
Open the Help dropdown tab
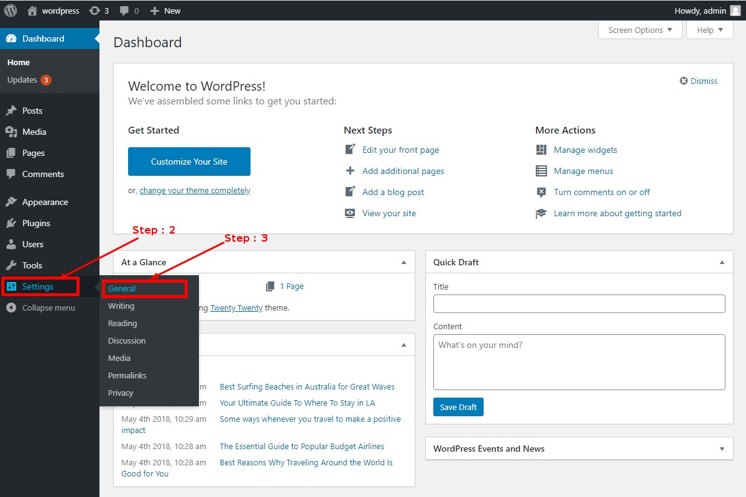(709, 30)
